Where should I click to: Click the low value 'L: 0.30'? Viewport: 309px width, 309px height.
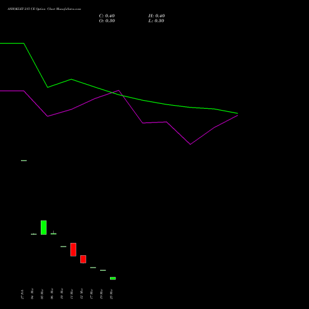156,21
